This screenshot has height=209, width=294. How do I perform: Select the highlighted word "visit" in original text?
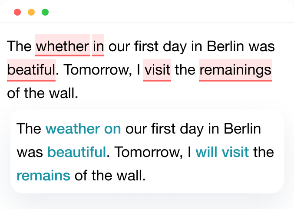coord(157,70)
